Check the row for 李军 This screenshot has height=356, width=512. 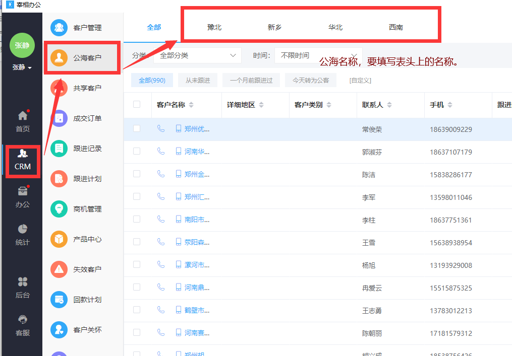[137, 196]
